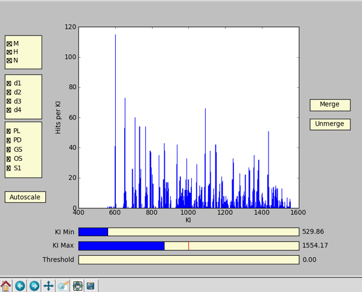The image size is (362, 292).
Task: Toggle the N checkbox
Action: tap(9, 61)
